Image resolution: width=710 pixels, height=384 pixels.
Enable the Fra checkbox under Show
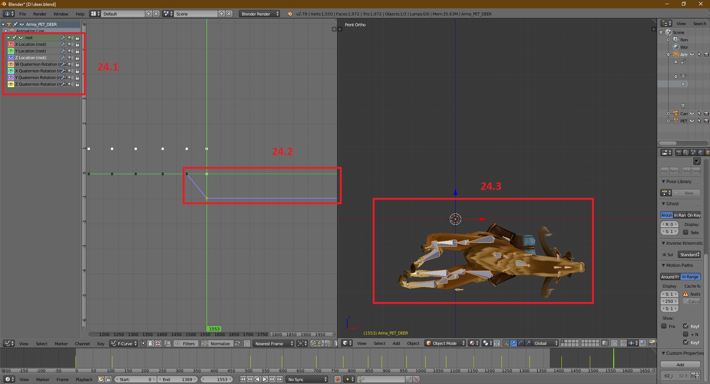click(664, 326)
